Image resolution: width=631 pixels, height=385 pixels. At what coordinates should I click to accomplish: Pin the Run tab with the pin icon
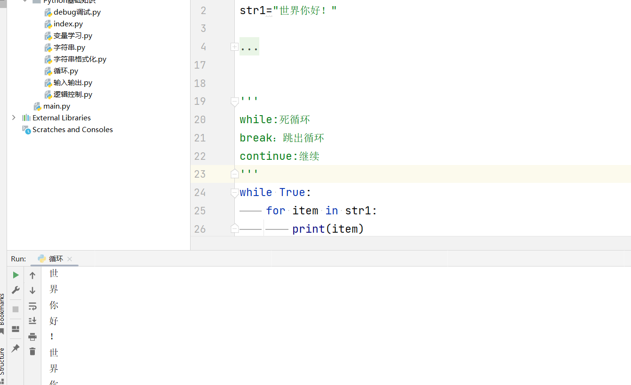click(16, 348)
